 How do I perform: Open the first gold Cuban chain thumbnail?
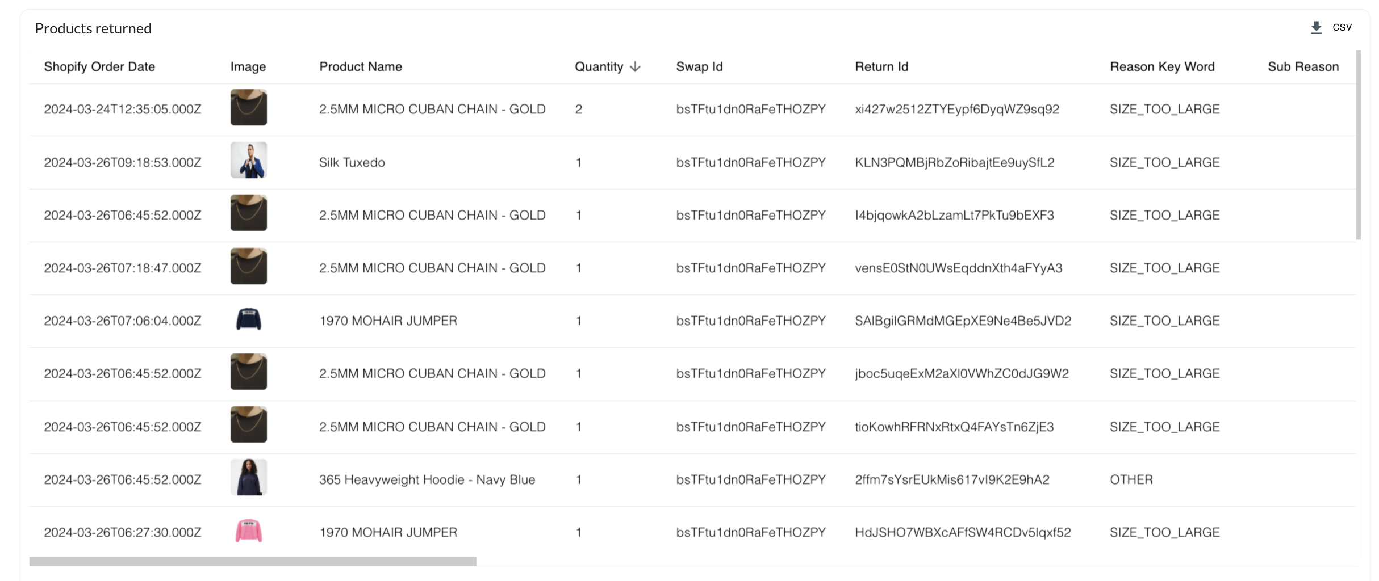click(248, 107)
